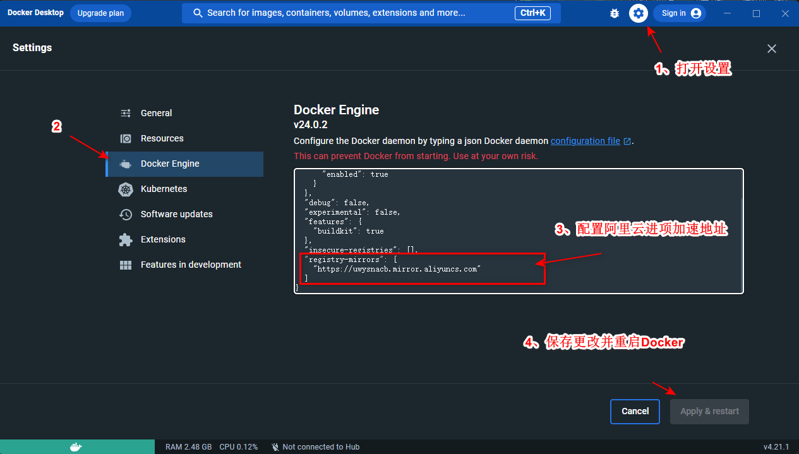
Task: Open the troubleshoot bug icon
Action: (x=615, y=13)
